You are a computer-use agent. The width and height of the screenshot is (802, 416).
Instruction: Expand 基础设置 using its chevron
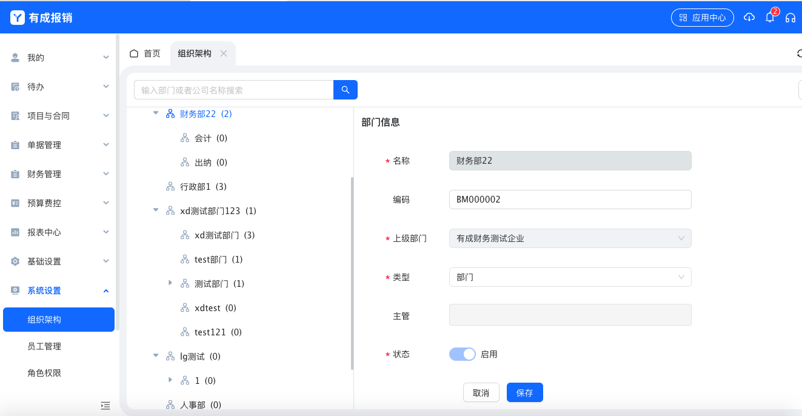106,261
